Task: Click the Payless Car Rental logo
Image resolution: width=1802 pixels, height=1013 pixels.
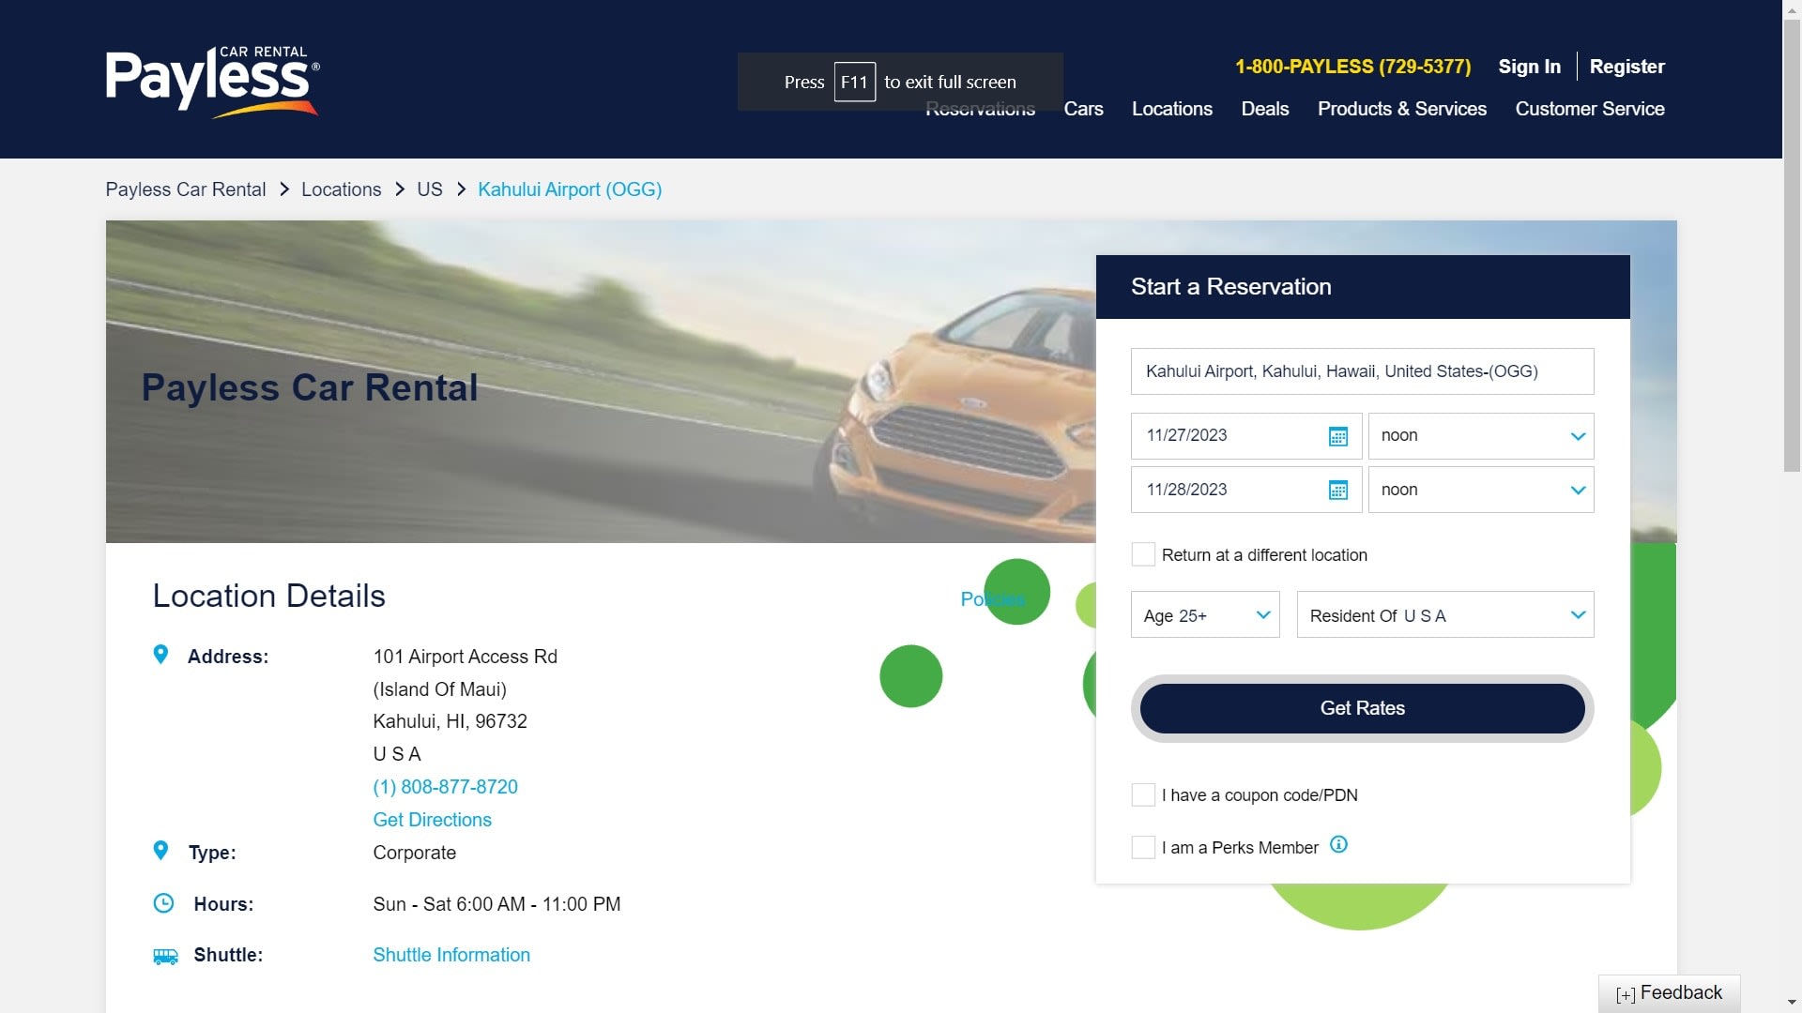Action: [212, 82]
